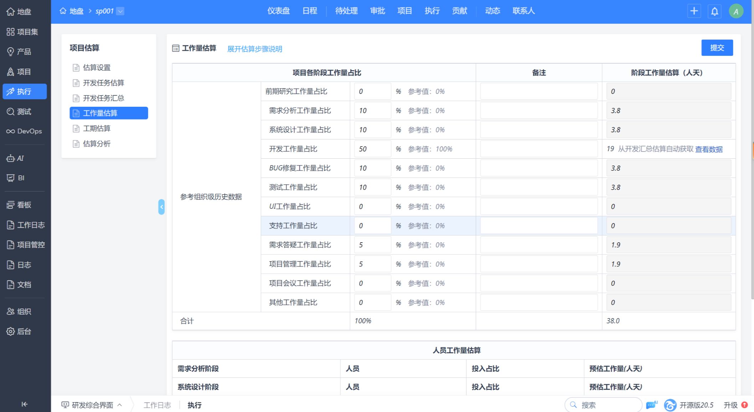Click the 提交 submit button

(717, 48)
